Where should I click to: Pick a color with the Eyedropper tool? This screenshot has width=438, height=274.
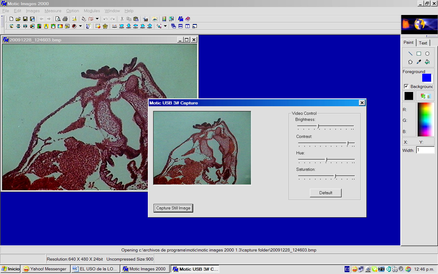(x=419, y=61)
